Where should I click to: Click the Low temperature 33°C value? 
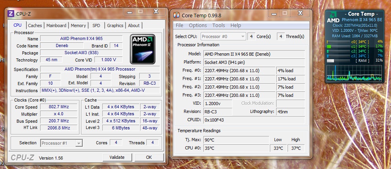click(x=278, y=148)
